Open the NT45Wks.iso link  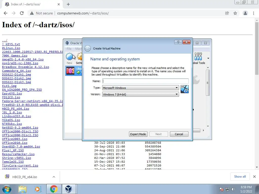point(12,124)
